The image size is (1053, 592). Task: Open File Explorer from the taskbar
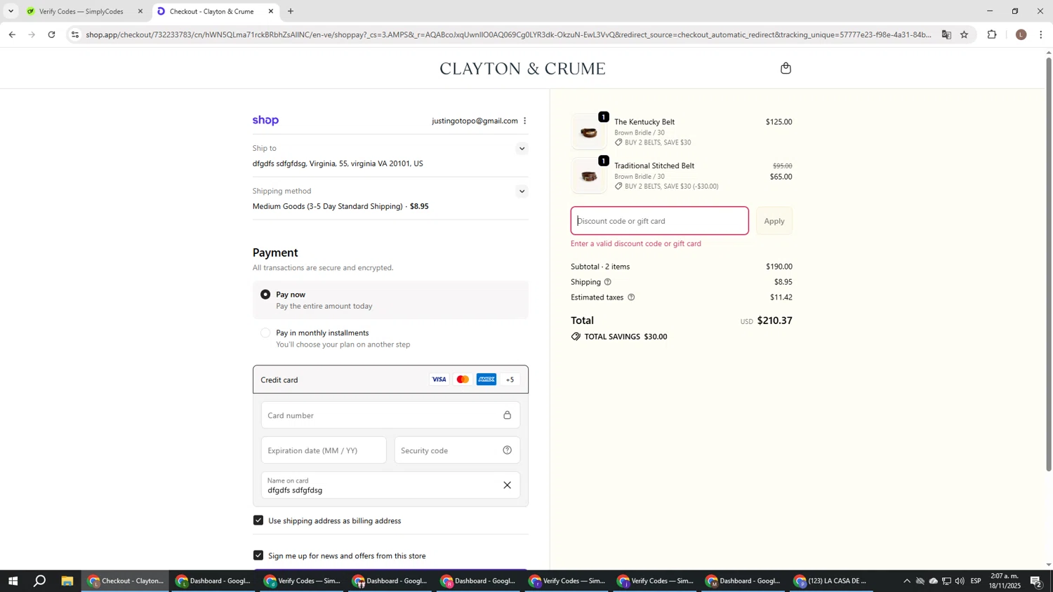click(x=67, y=581)
